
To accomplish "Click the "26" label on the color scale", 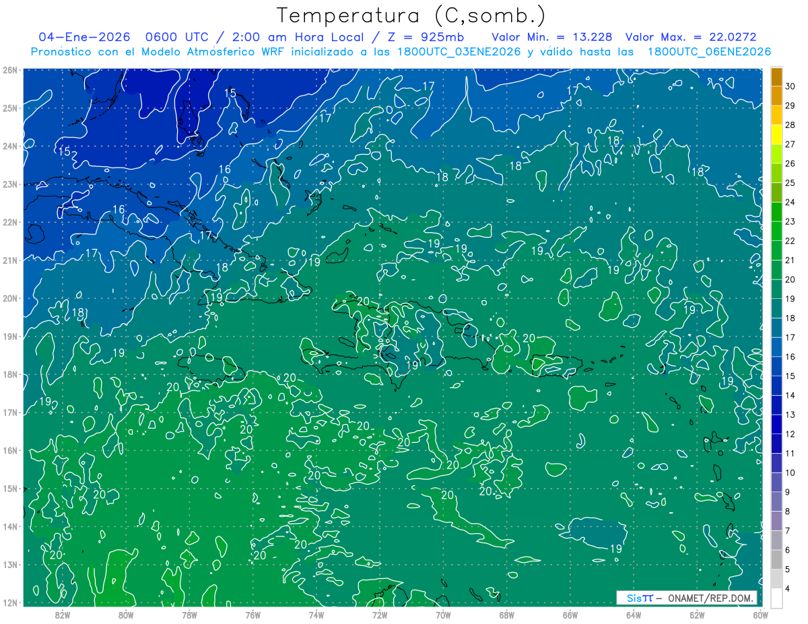I will point(790,164).
